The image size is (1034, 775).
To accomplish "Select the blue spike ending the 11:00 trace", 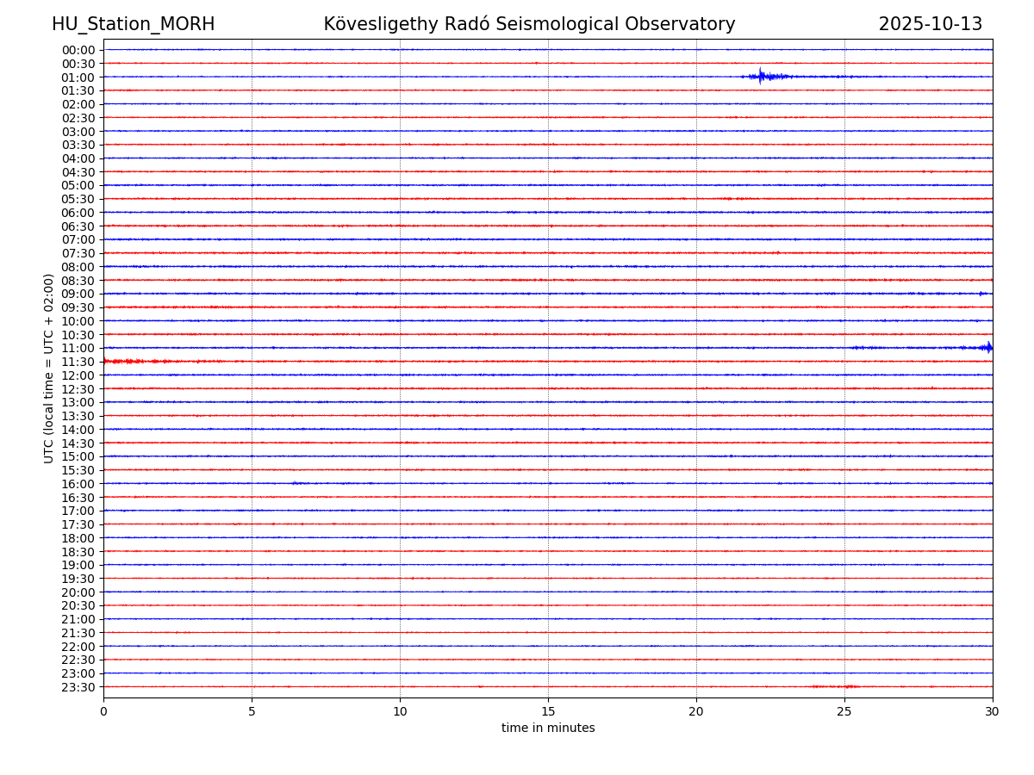I will (x=987, y=348).
